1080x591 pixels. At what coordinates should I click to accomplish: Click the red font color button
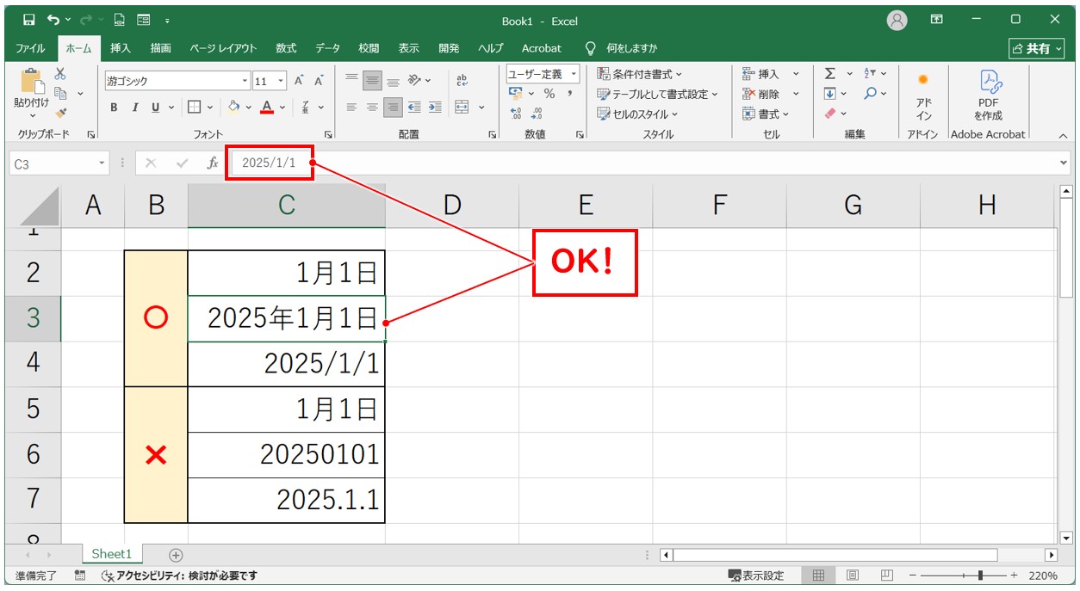267,108
